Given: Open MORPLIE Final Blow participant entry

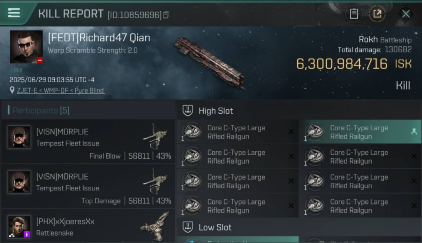Looking at the screenshot, I should tap(88, 141).
